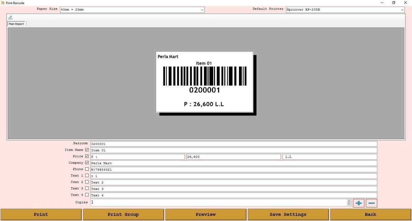This screenshot has height=221, width=412.
Task: Click the export report icon above Main Report
Action: tap(11, 17)
